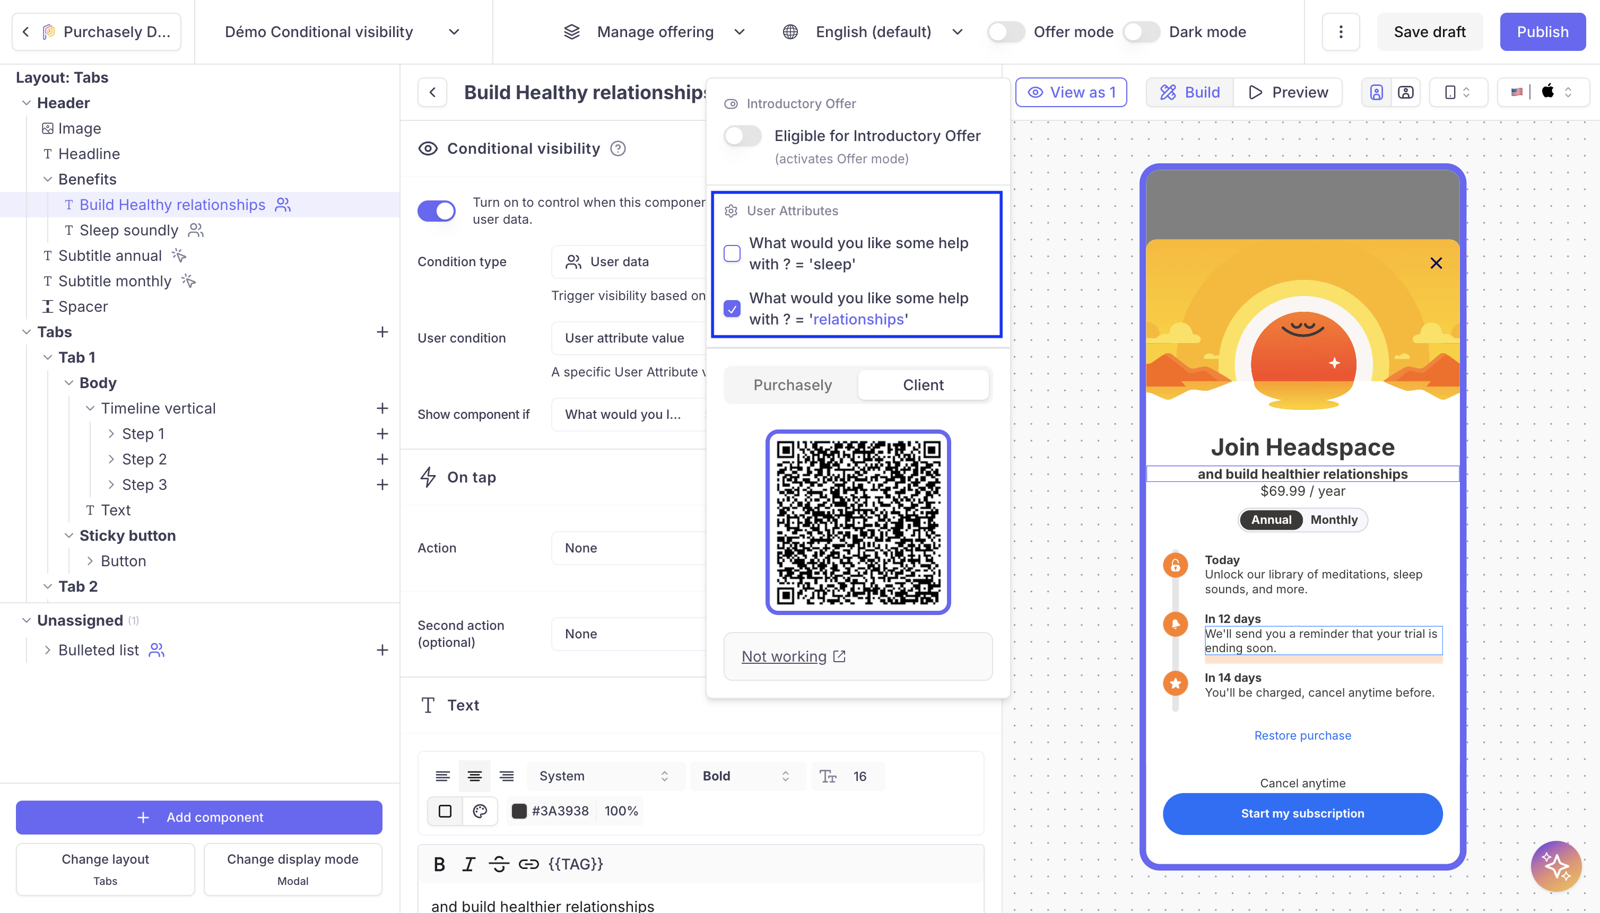Click the Italic formatting icon
This screenshot has height=913, width=1600.
pos(468,864)
